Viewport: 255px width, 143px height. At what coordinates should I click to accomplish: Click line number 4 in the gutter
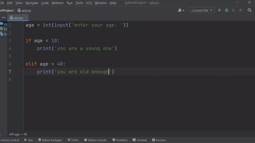point(10,48)
